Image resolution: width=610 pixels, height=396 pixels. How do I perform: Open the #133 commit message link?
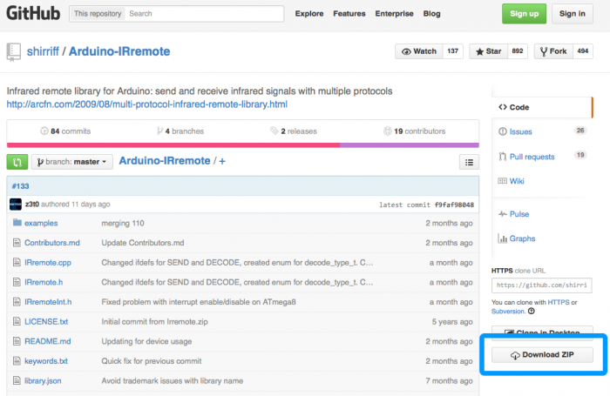pyautogui.click(x=20, y=186)
